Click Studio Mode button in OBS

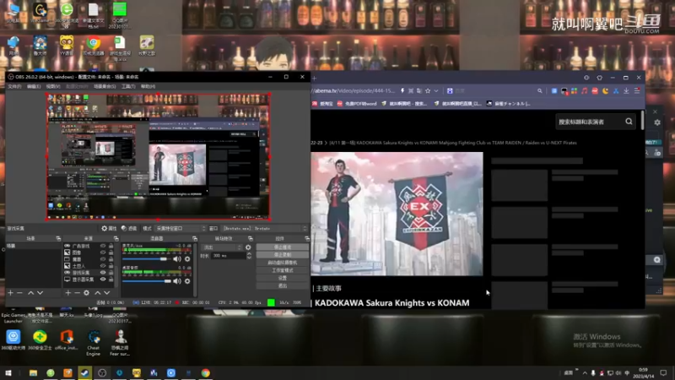click(x=283, y=270)
